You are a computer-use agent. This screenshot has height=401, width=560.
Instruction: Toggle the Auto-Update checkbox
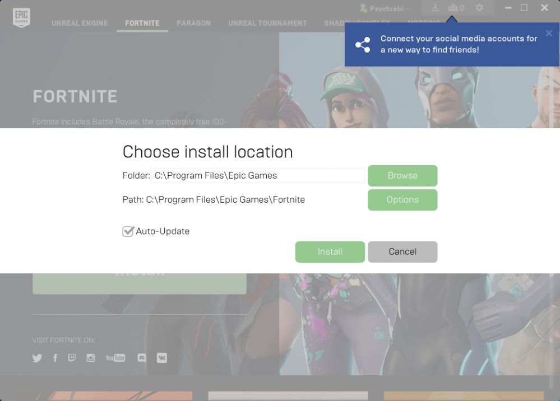click(128, 231)
